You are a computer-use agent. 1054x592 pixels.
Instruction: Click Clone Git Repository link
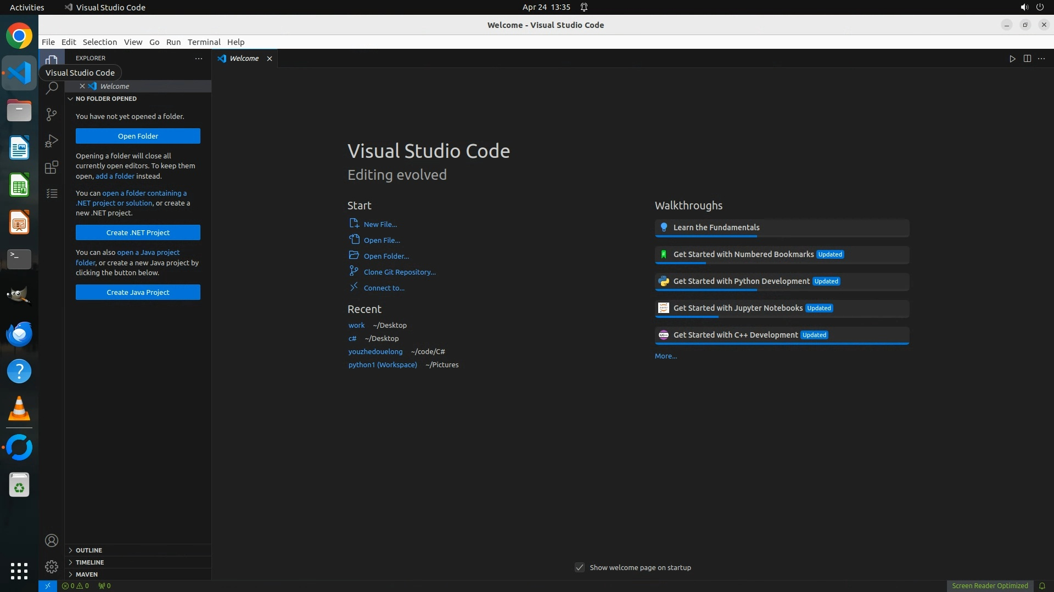pyautogui.click(x=399, y=272)
